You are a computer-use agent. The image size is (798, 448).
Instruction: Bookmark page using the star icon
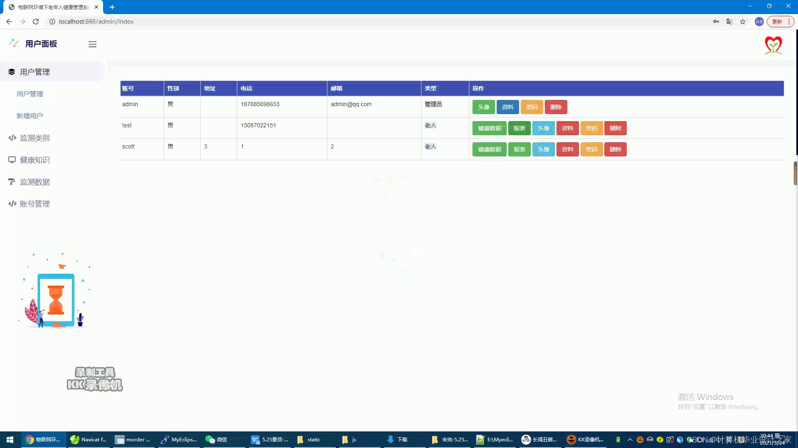pyautogui.click(x=743, y=22)
